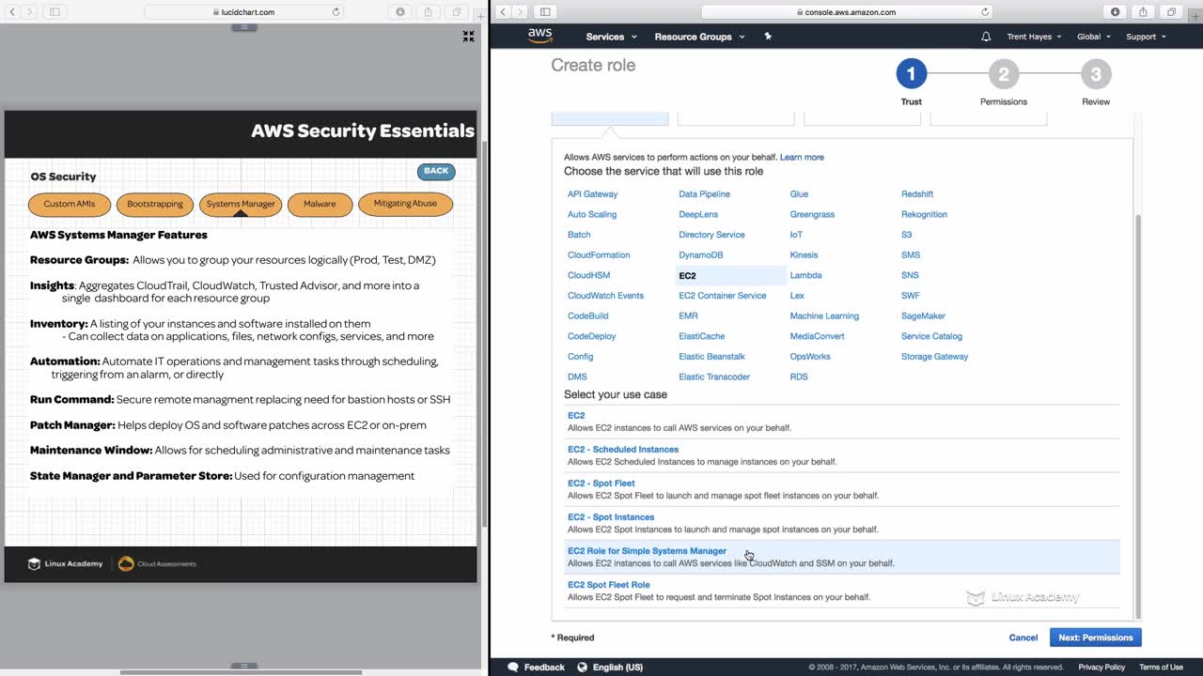Screen dimensions: 1203x676
Task: Open the Privacy Policy link
Action: (1101, 668)
